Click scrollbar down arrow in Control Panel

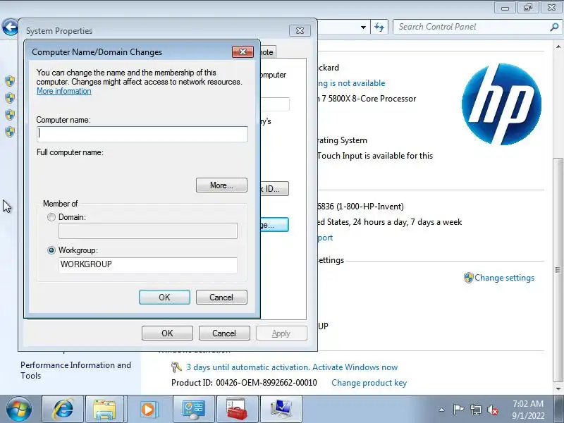click(558, 389)
